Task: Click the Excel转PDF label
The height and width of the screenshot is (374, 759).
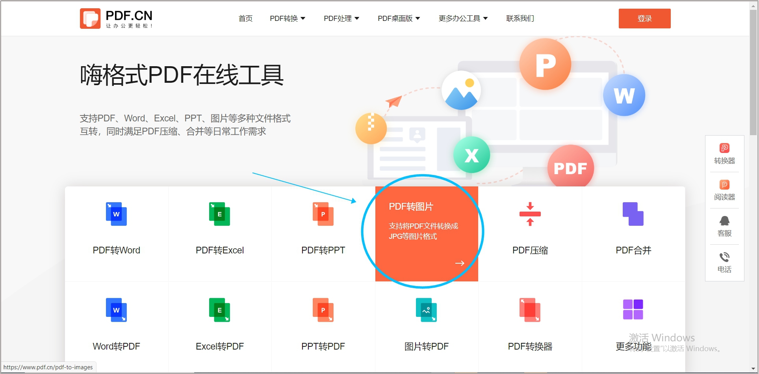Action: pyautogui.click(x=220, y=346)
